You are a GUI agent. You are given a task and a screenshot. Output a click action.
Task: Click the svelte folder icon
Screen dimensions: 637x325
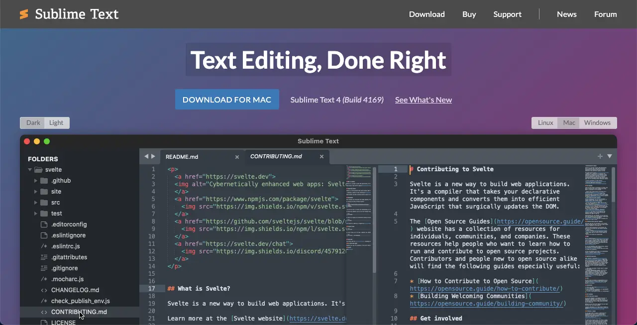tap(38, 170)
